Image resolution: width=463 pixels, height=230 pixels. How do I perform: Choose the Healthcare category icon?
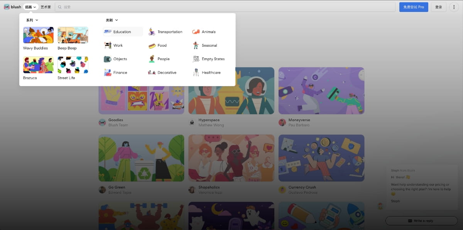(x=196, y=73)
